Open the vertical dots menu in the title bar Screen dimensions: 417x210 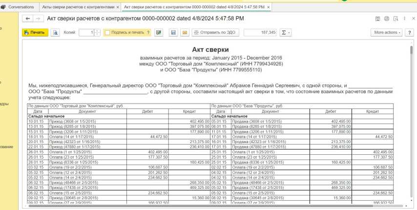(404, 19)
